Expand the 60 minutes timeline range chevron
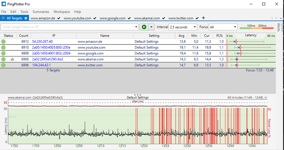This screenshot has height=150, width=284. point(266,98)
